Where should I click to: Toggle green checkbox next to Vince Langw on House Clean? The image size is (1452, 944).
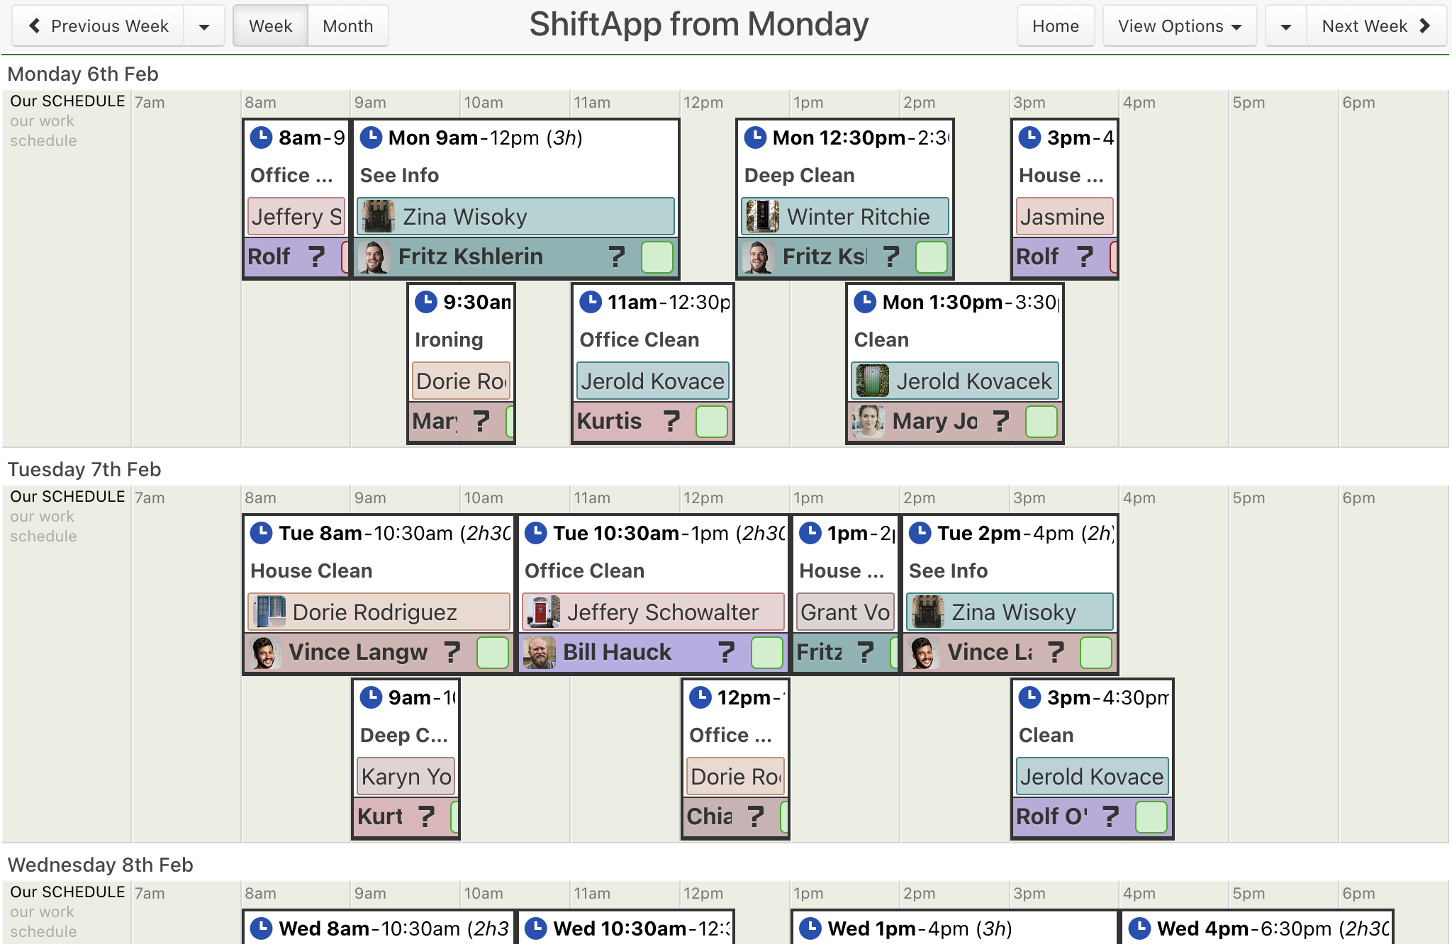click(492, 652)
